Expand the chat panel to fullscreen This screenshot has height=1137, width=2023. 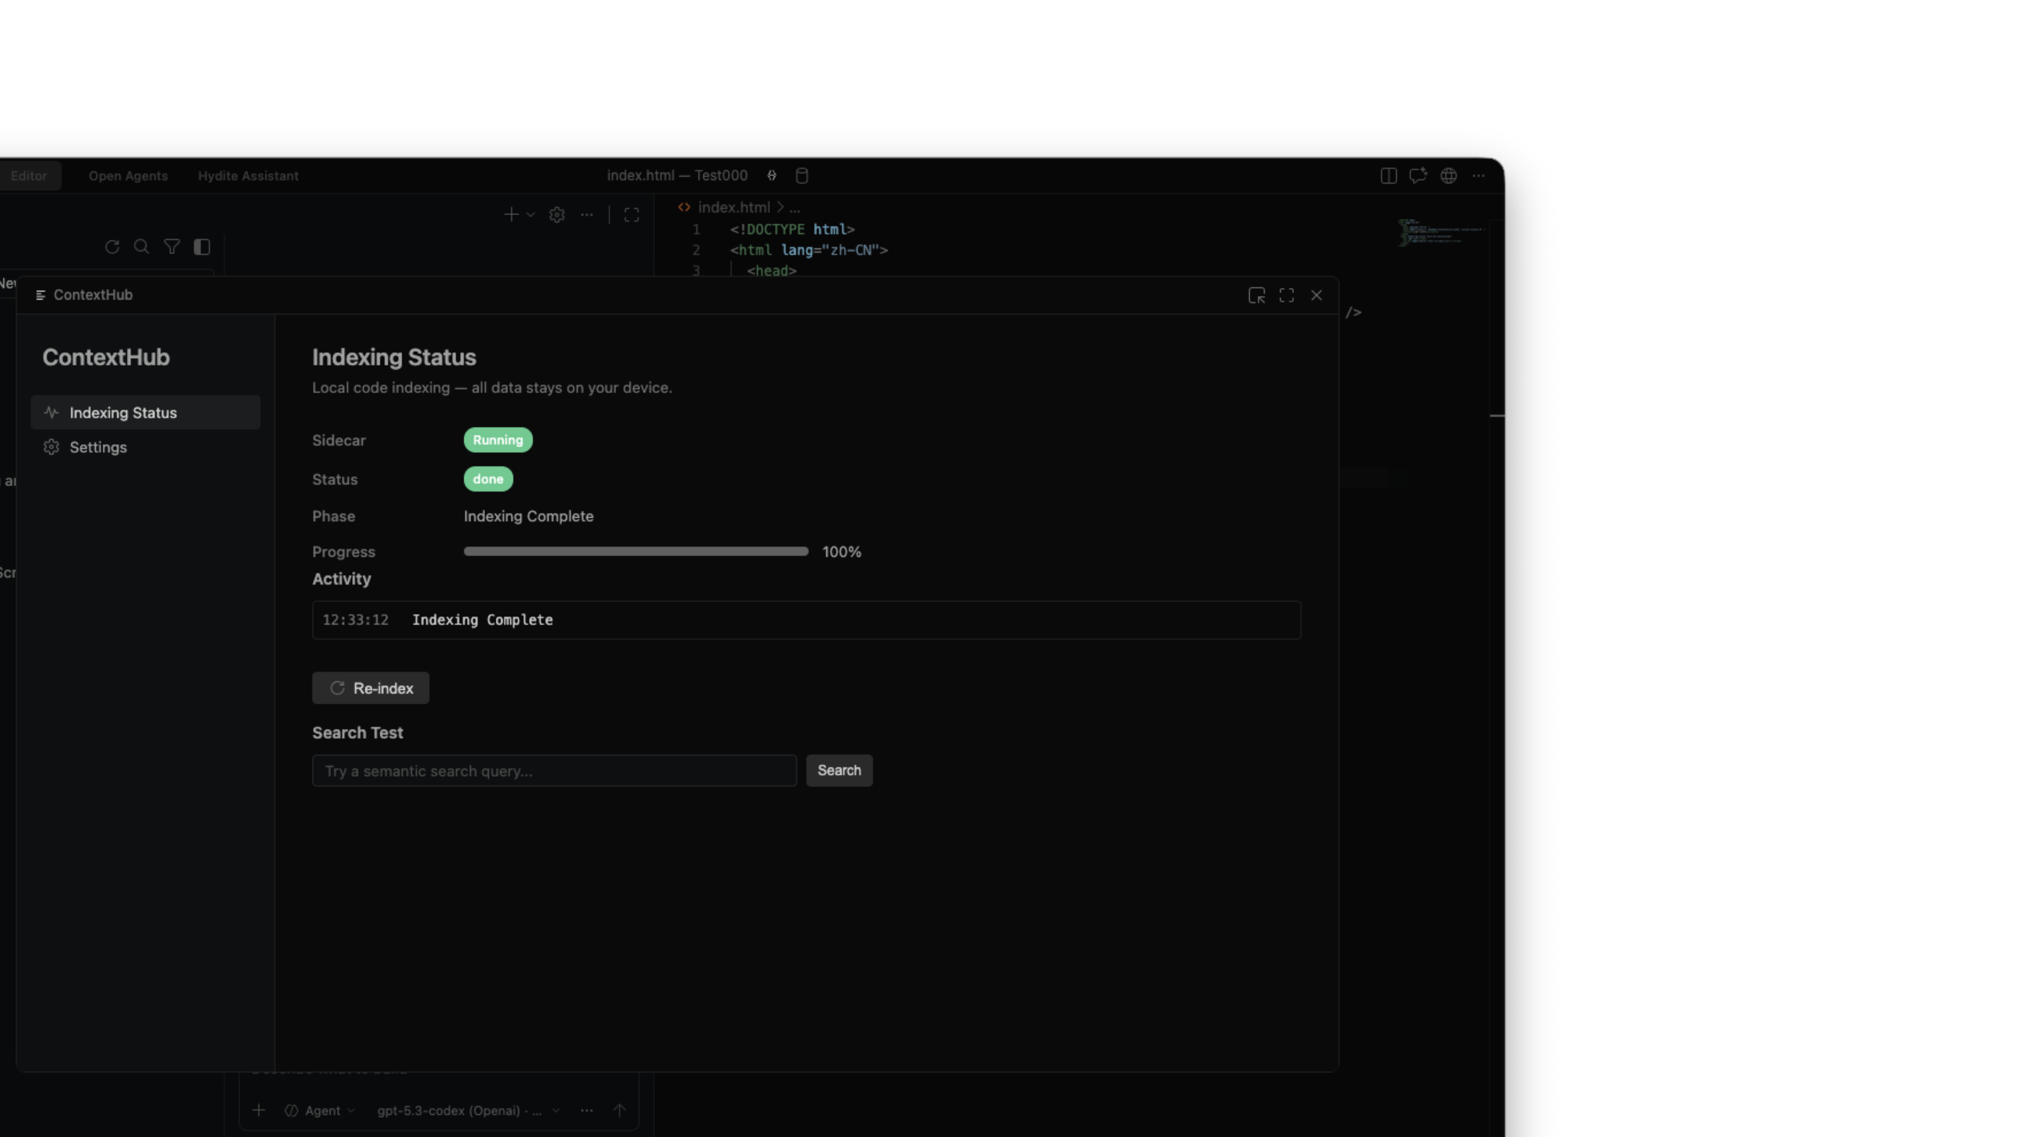click(x=631, y=214)
